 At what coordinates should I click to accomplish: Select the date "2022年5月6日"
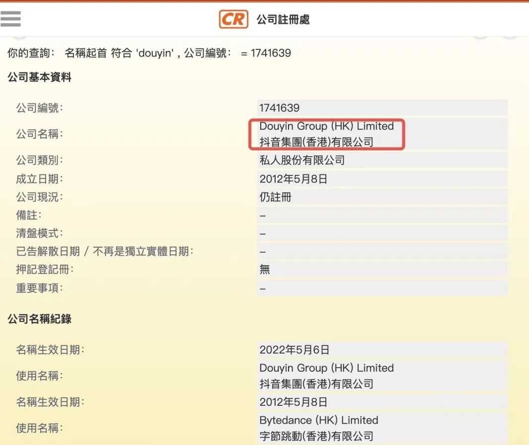pyautogui.click(x=294, y=349)
